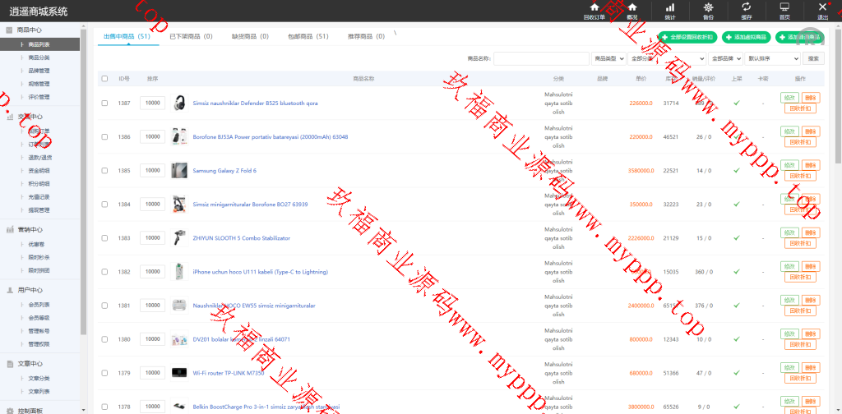Click the 商品名称 search input field
The height and width of the screenshot is (414, 842).
(x=540, y=58)
